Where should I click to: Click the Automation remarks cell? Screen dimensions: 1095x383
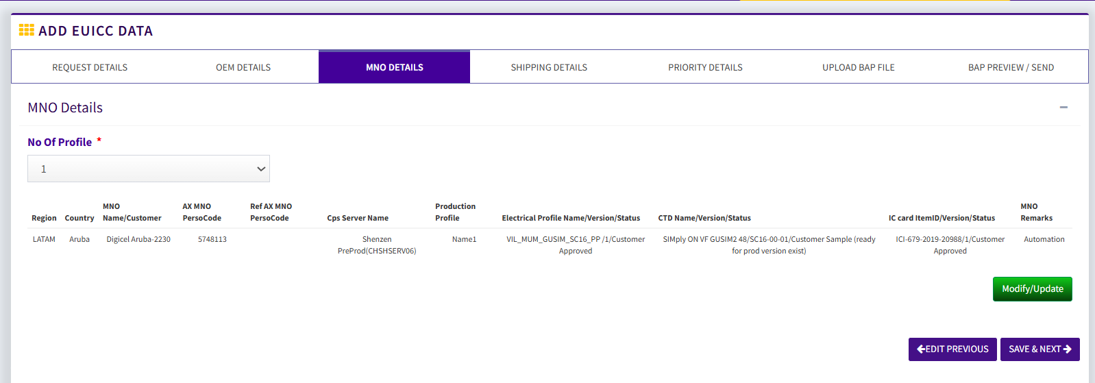click(1044, 239)
